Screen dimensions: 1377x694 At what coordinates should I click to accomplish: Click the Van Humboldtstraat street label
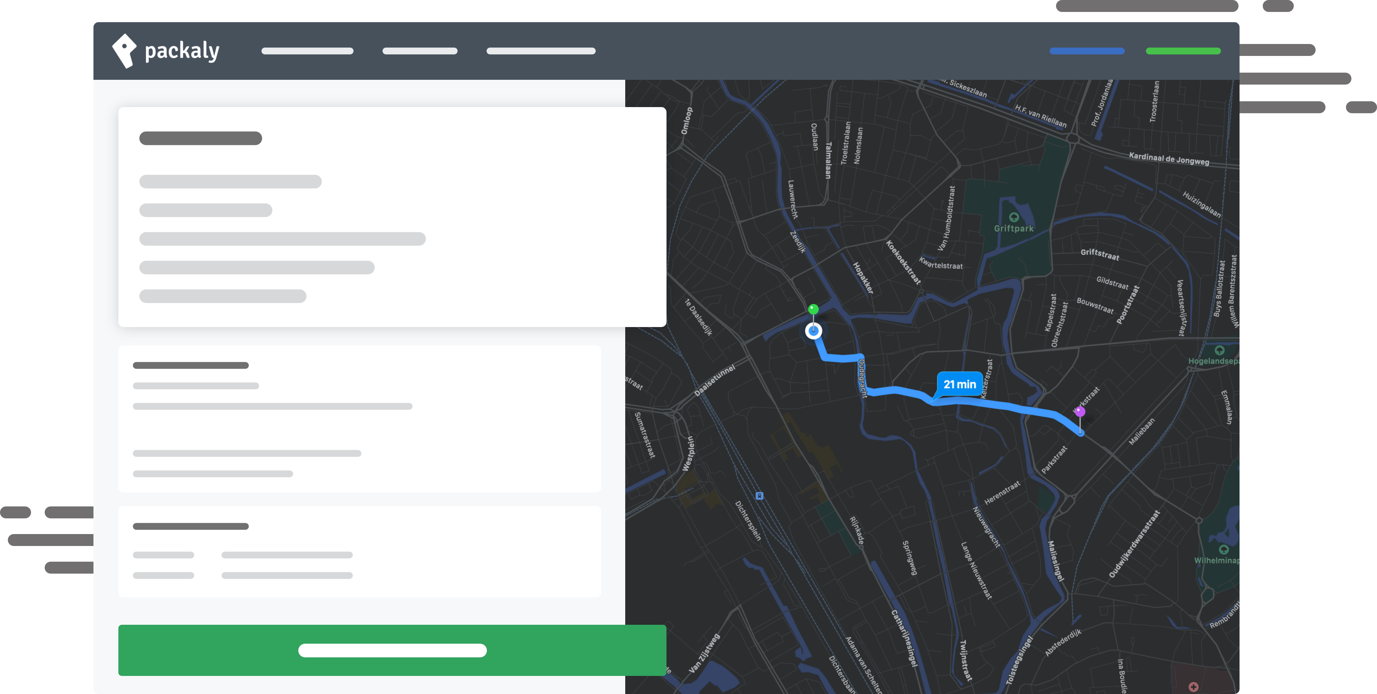[946, 218]
